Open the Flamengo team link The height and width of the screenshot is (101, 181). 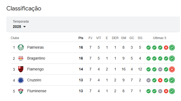(x=35, y=69)
